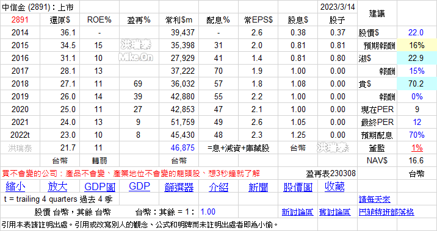Select the 常利 value 51,759
Viewport: 437px width, 231px height.
pos(182,122)
